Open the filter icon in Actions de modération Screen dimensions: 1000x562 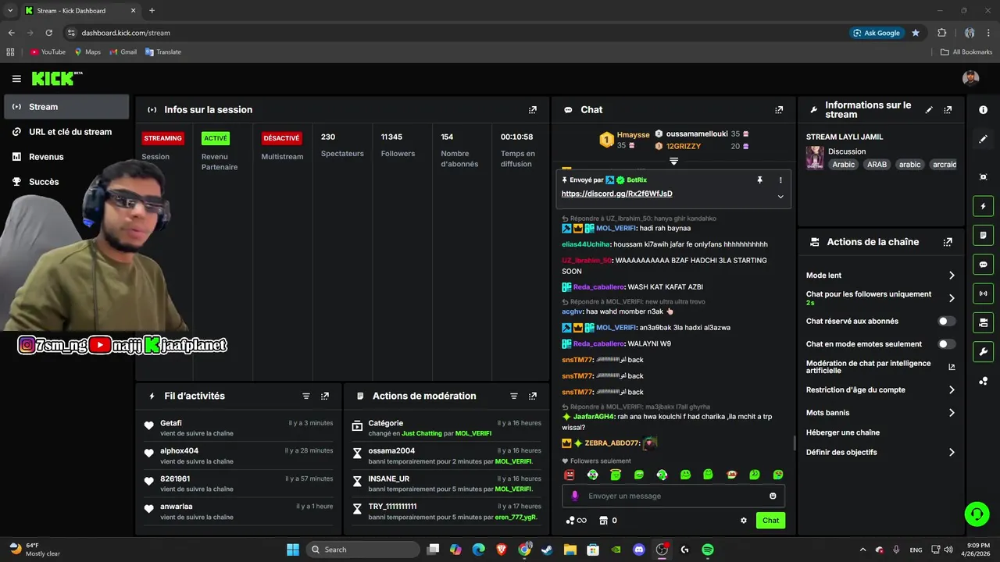point(514,397)
